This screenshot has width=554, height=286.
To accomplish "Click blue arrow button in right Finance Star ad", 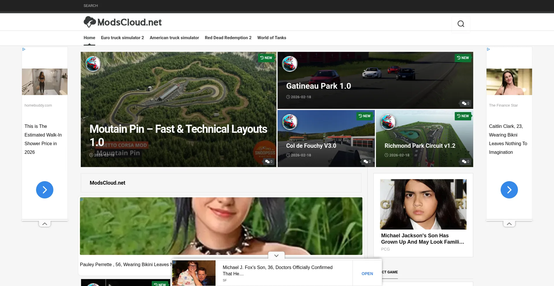I will [x=509, y=190].
